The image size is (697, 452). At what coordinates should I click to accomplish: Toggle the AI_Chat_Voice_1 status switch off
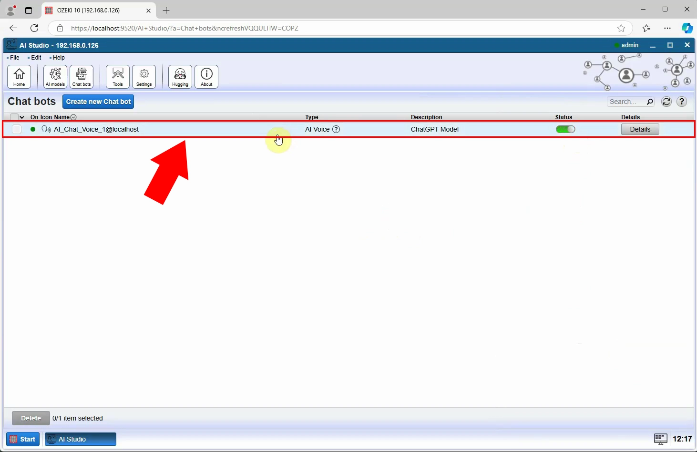(565, 129)
